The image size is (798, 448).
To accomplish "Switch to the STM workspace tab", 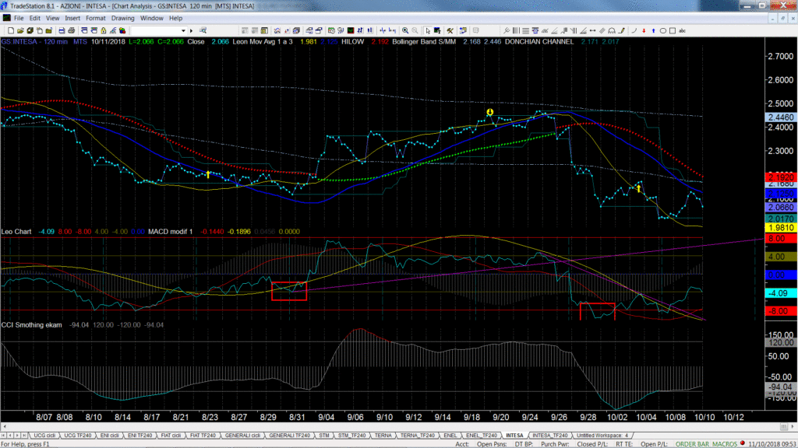I will (324, 436).
